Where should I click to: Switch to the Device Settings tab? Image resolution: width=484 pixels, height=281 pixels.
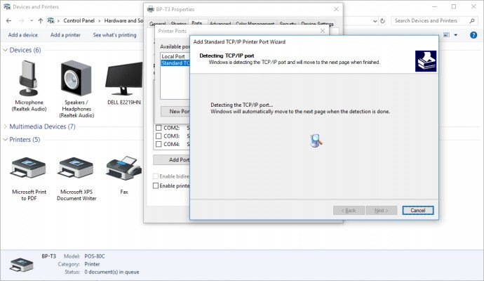[x=317, y=24]
